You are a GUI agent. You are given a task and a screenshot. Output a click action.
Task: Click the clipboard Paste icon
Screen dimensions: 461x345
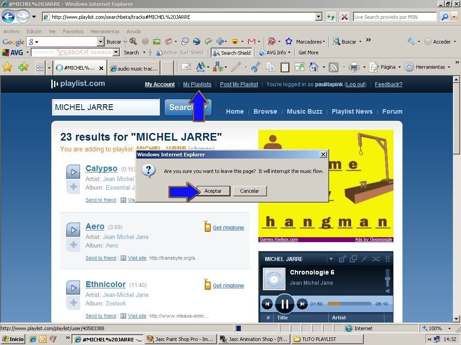click(x=285, y=67)
